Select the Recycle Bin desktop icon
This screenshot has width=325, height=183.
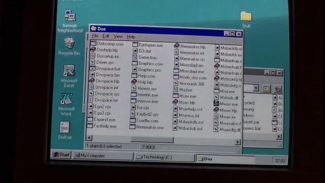coord(70,43)
